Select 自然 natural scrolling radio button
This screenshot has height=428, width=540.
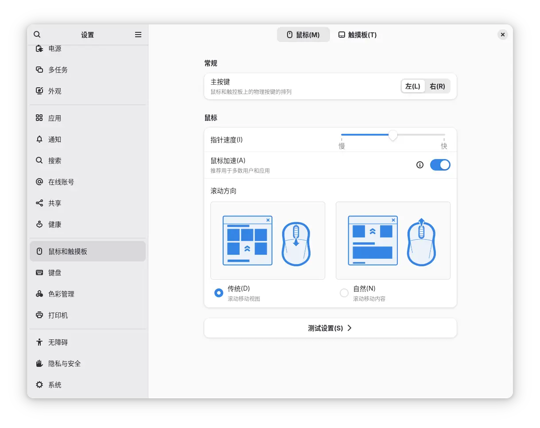click(x=344, y=293)
